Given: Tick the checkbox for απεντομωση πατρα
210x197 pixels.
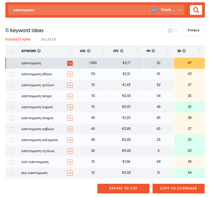Looking at the screenshot, I should point(12,96).
